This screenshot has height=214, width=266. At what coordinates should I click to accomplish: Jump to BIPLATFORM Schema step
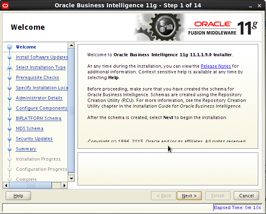pos(39,118)
